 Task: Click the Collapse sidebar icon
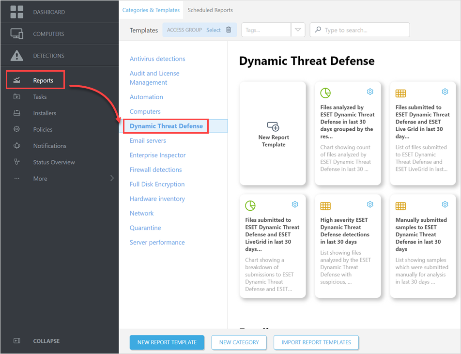[17, 341]
